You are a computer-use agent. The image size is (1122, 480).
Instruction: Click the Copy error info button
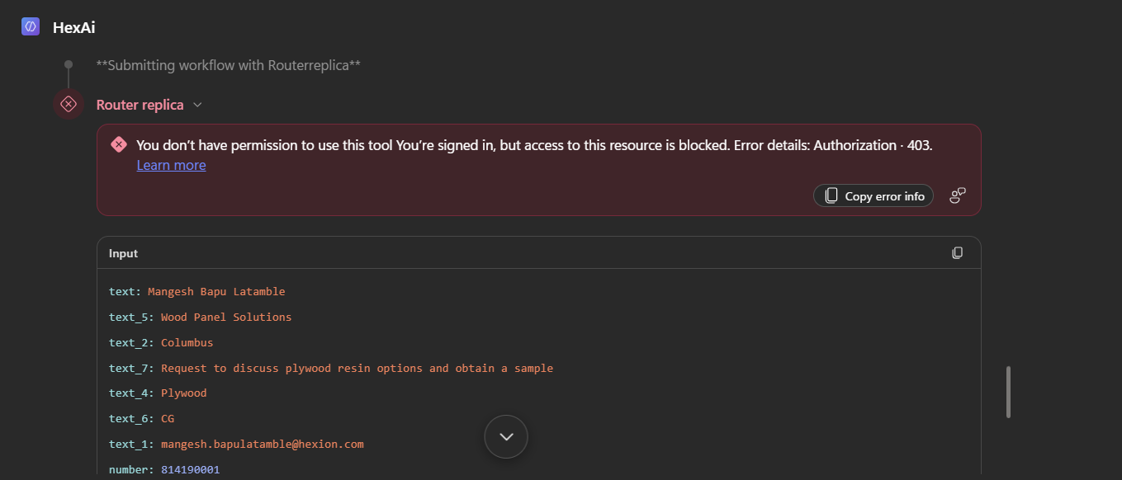pyautogui.click(x=873, y=195)
